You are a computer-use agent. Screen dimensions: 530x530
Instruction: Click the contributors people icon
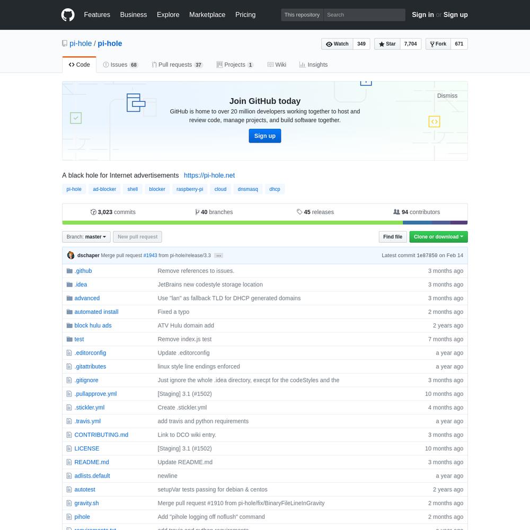[x=396, y=211]
